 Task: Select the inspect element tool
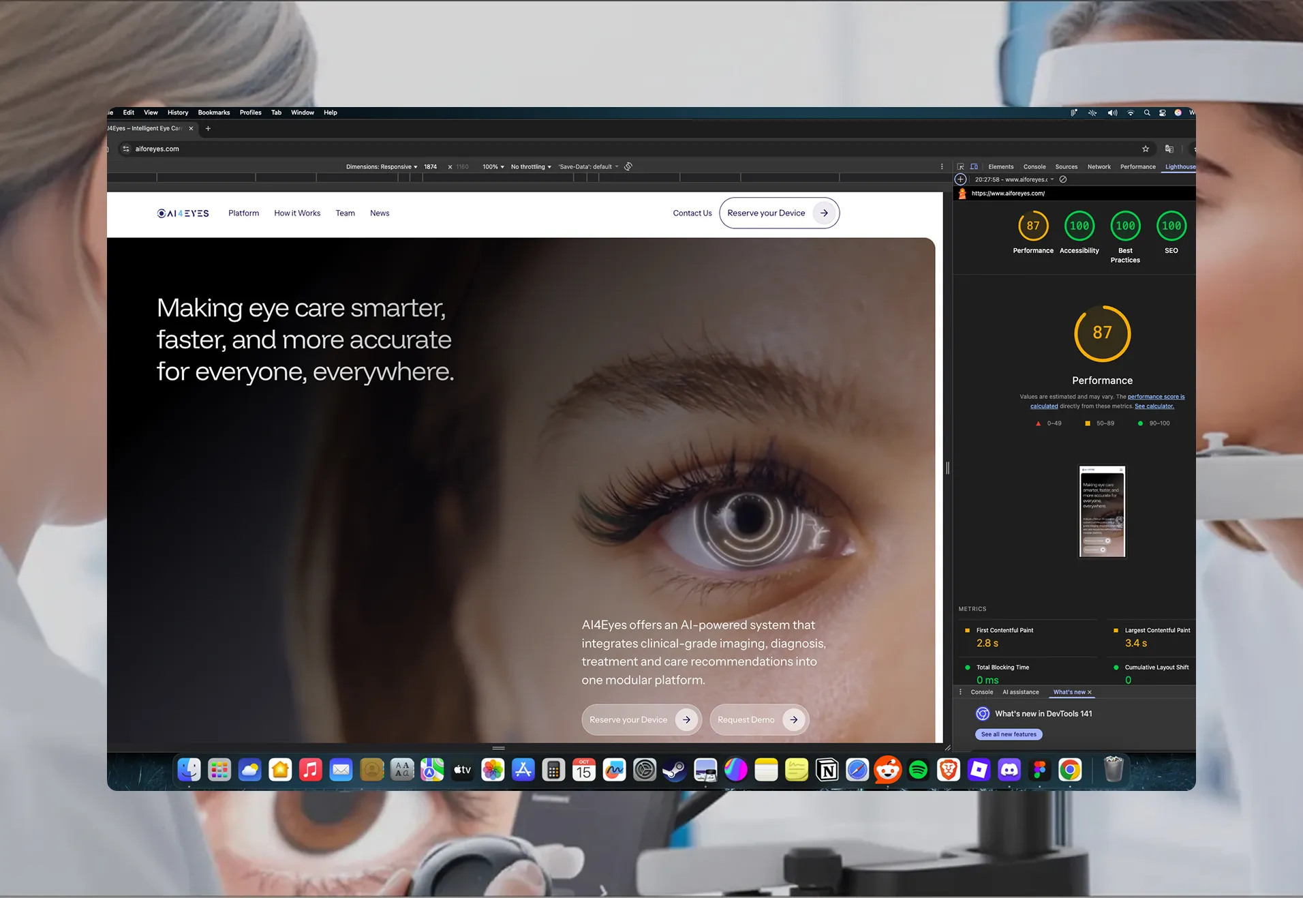click(x=961, y=166)
